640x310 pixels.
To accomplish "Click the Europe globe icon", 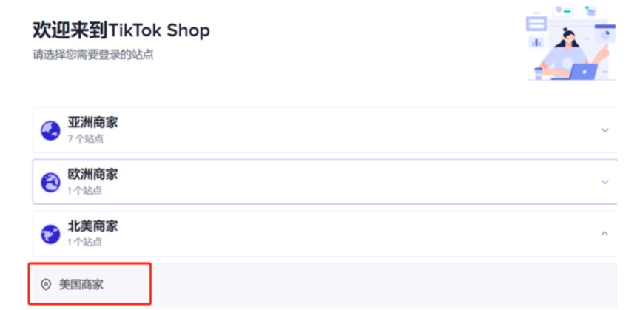I will coord(50,182).
